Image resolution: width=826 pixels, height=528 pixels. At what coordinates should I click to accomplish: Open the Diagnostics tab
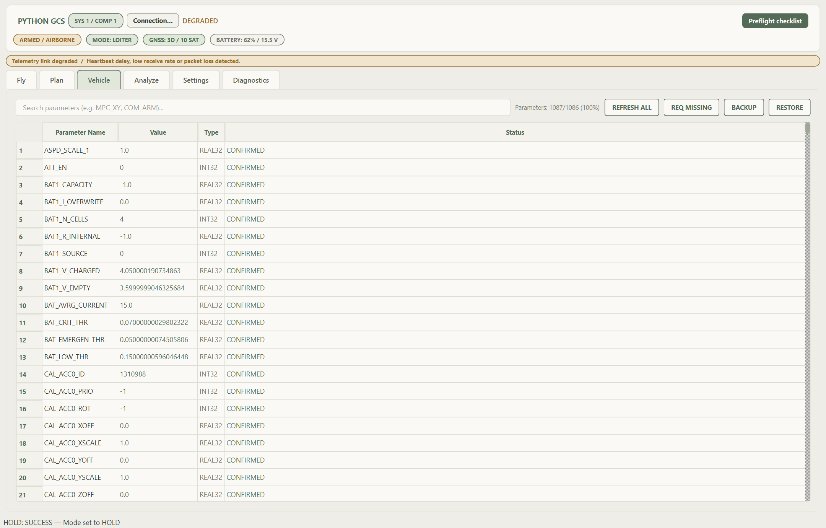point(251,80)
